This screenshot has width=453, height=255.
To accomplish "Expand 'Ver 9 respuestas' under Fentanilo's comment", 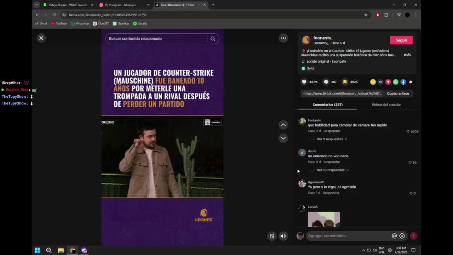I will pos(332,139).
